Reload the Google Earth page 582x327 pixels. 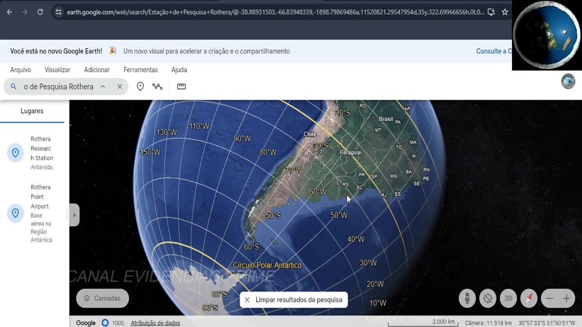pos(40,12)
